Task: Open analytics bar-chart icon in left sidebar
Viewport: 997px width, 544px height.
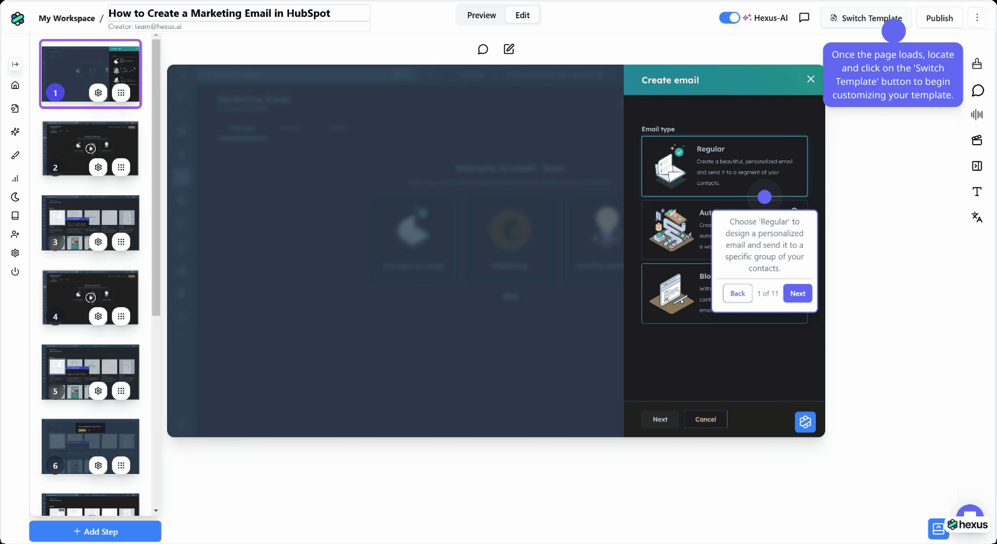Action: pos(15,178)
